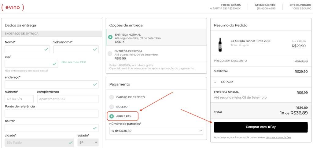The image size is (313, 148).
Task: Click the número field with 123 ou S/N
Action: pos(19,99)
